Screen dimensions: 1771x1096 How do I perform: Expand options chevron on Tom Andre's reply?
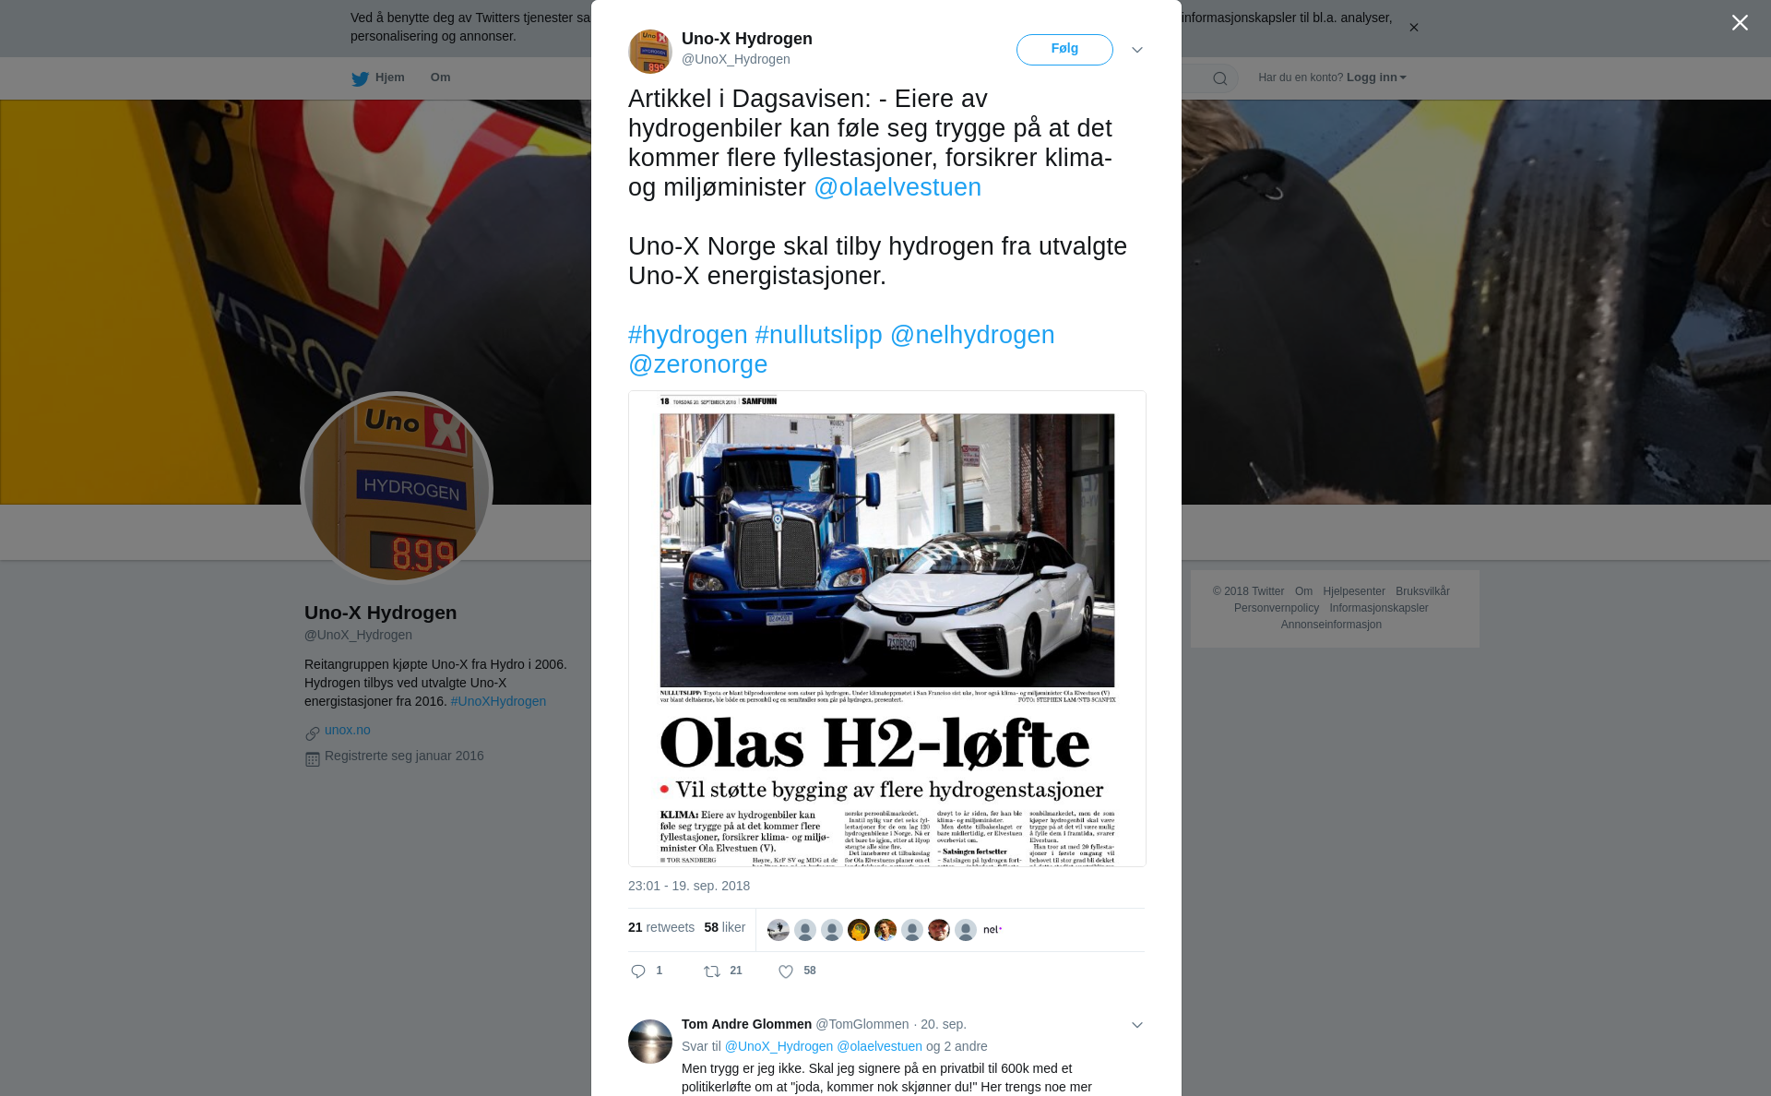(1137, 1025)
